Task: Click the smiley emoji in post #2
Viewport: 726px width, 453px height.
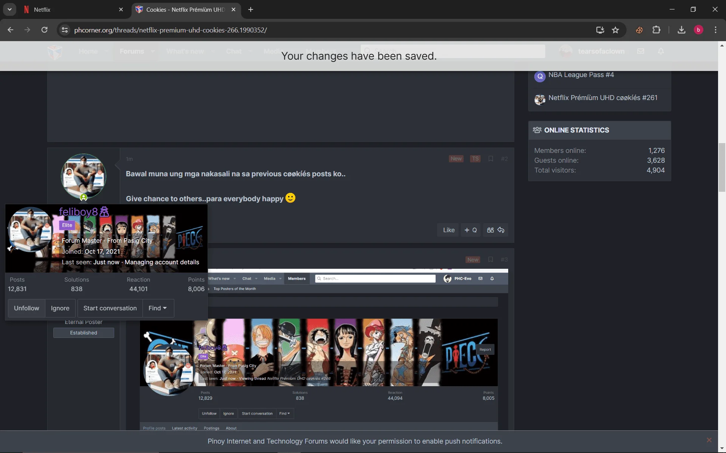Action: click(290, 198)
